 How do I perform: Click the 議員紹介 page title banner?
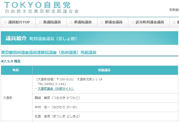click(16, 38)
